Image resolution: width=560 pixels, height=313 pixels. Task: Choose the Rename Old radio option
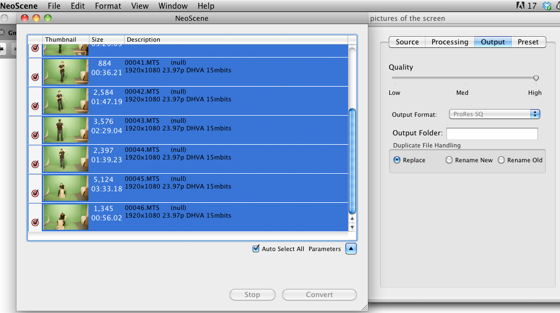(501, 160)
